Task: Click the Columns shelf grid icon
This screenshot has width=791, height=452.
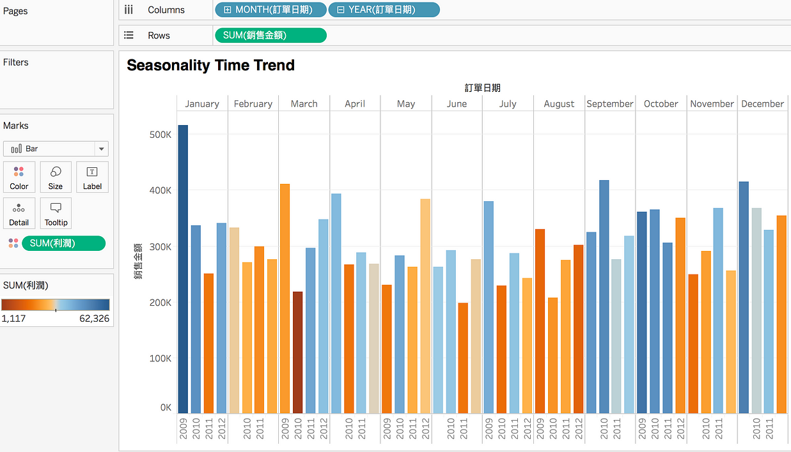Action: tap(129, 10)
